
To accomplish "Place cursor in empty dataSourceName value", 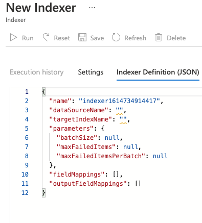I will (119, 110).
